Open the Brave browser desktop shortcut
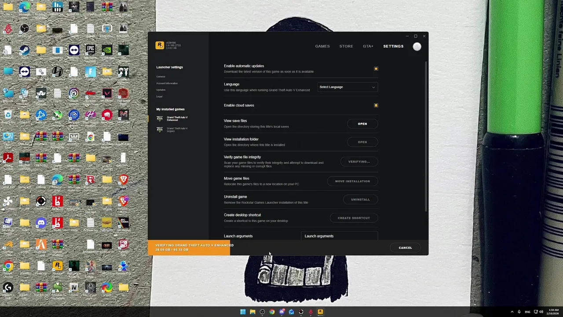The image size is (563, 317). [x=124, y=181]
